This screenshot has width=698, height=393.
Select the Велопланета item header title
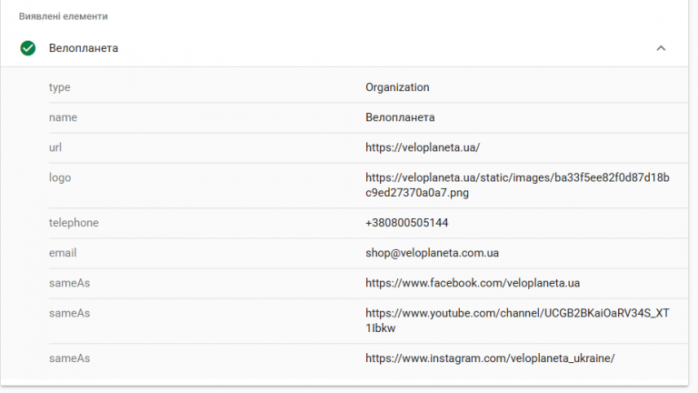84,48
